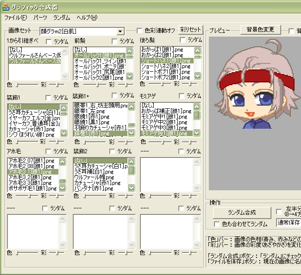Select [なし] in the 前髪 list
Viewport: 301px width, 275px height.
coord(100,50)
